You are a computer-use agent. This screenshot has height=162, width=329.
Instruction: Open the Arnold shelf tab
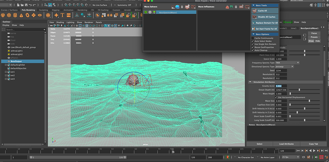pyautogui.click(x=127, y=10)
